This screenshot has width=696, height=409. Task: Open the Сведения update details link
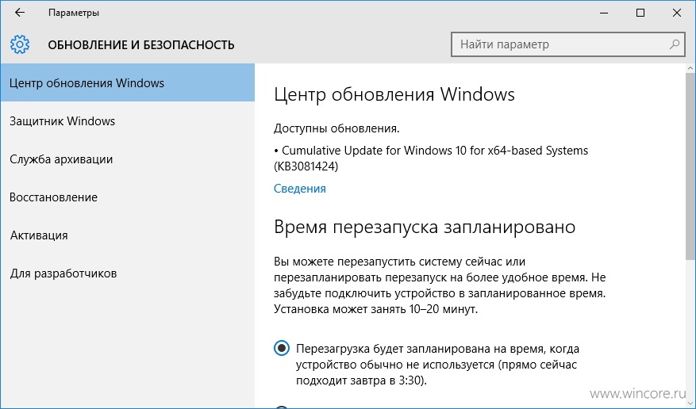[x=300, y=189]
